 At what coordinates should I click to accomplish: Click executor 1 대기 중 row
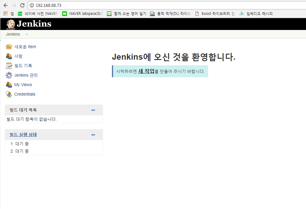[54, 144]
